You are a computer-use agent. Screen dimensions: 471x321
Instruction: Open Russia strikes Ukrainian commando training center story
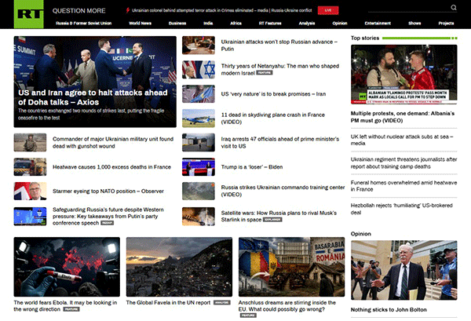click(283, 191)
